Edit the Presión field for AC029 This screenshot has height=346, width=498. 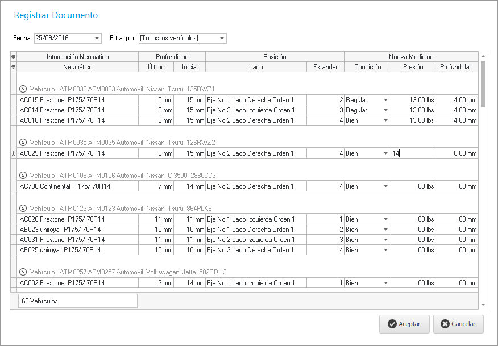[413, 153]
